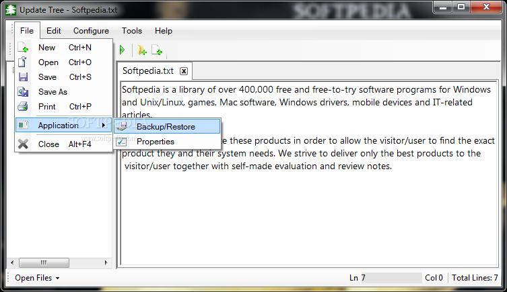Click the Application menu entry icon
507x292 pixels.
[x=23, y=125]
